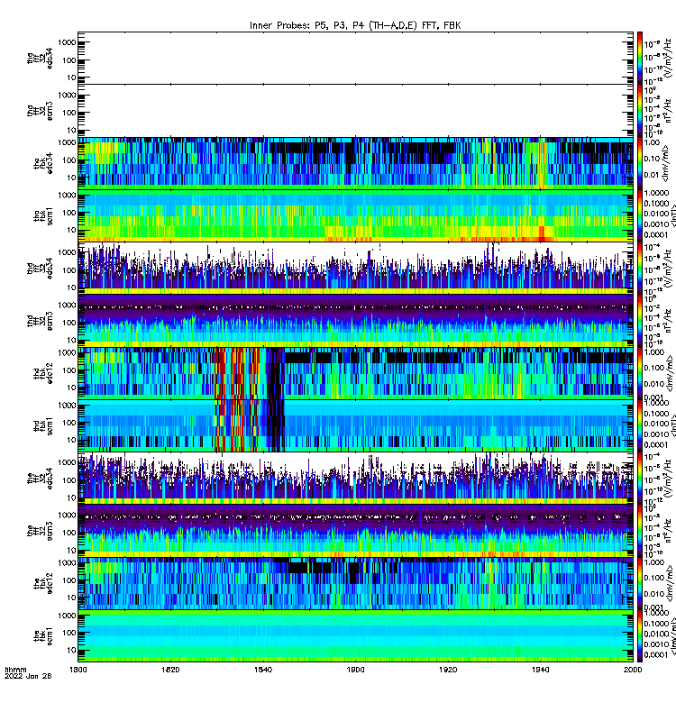Select the the fbk scm1 spectrogram panel
The width and height of the screenshot is (676, 721).
pyautogui.click(x=355, y=636)
